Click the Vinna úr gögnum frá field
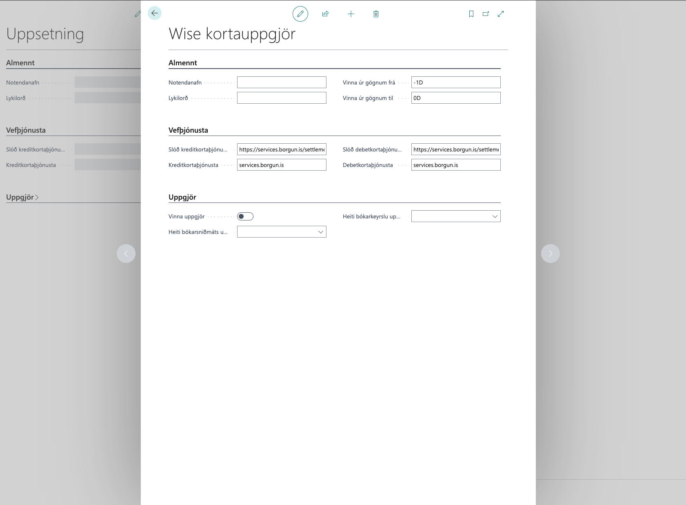Image resolution: width=686 pixels, height=505 pixels. point(456,82)
